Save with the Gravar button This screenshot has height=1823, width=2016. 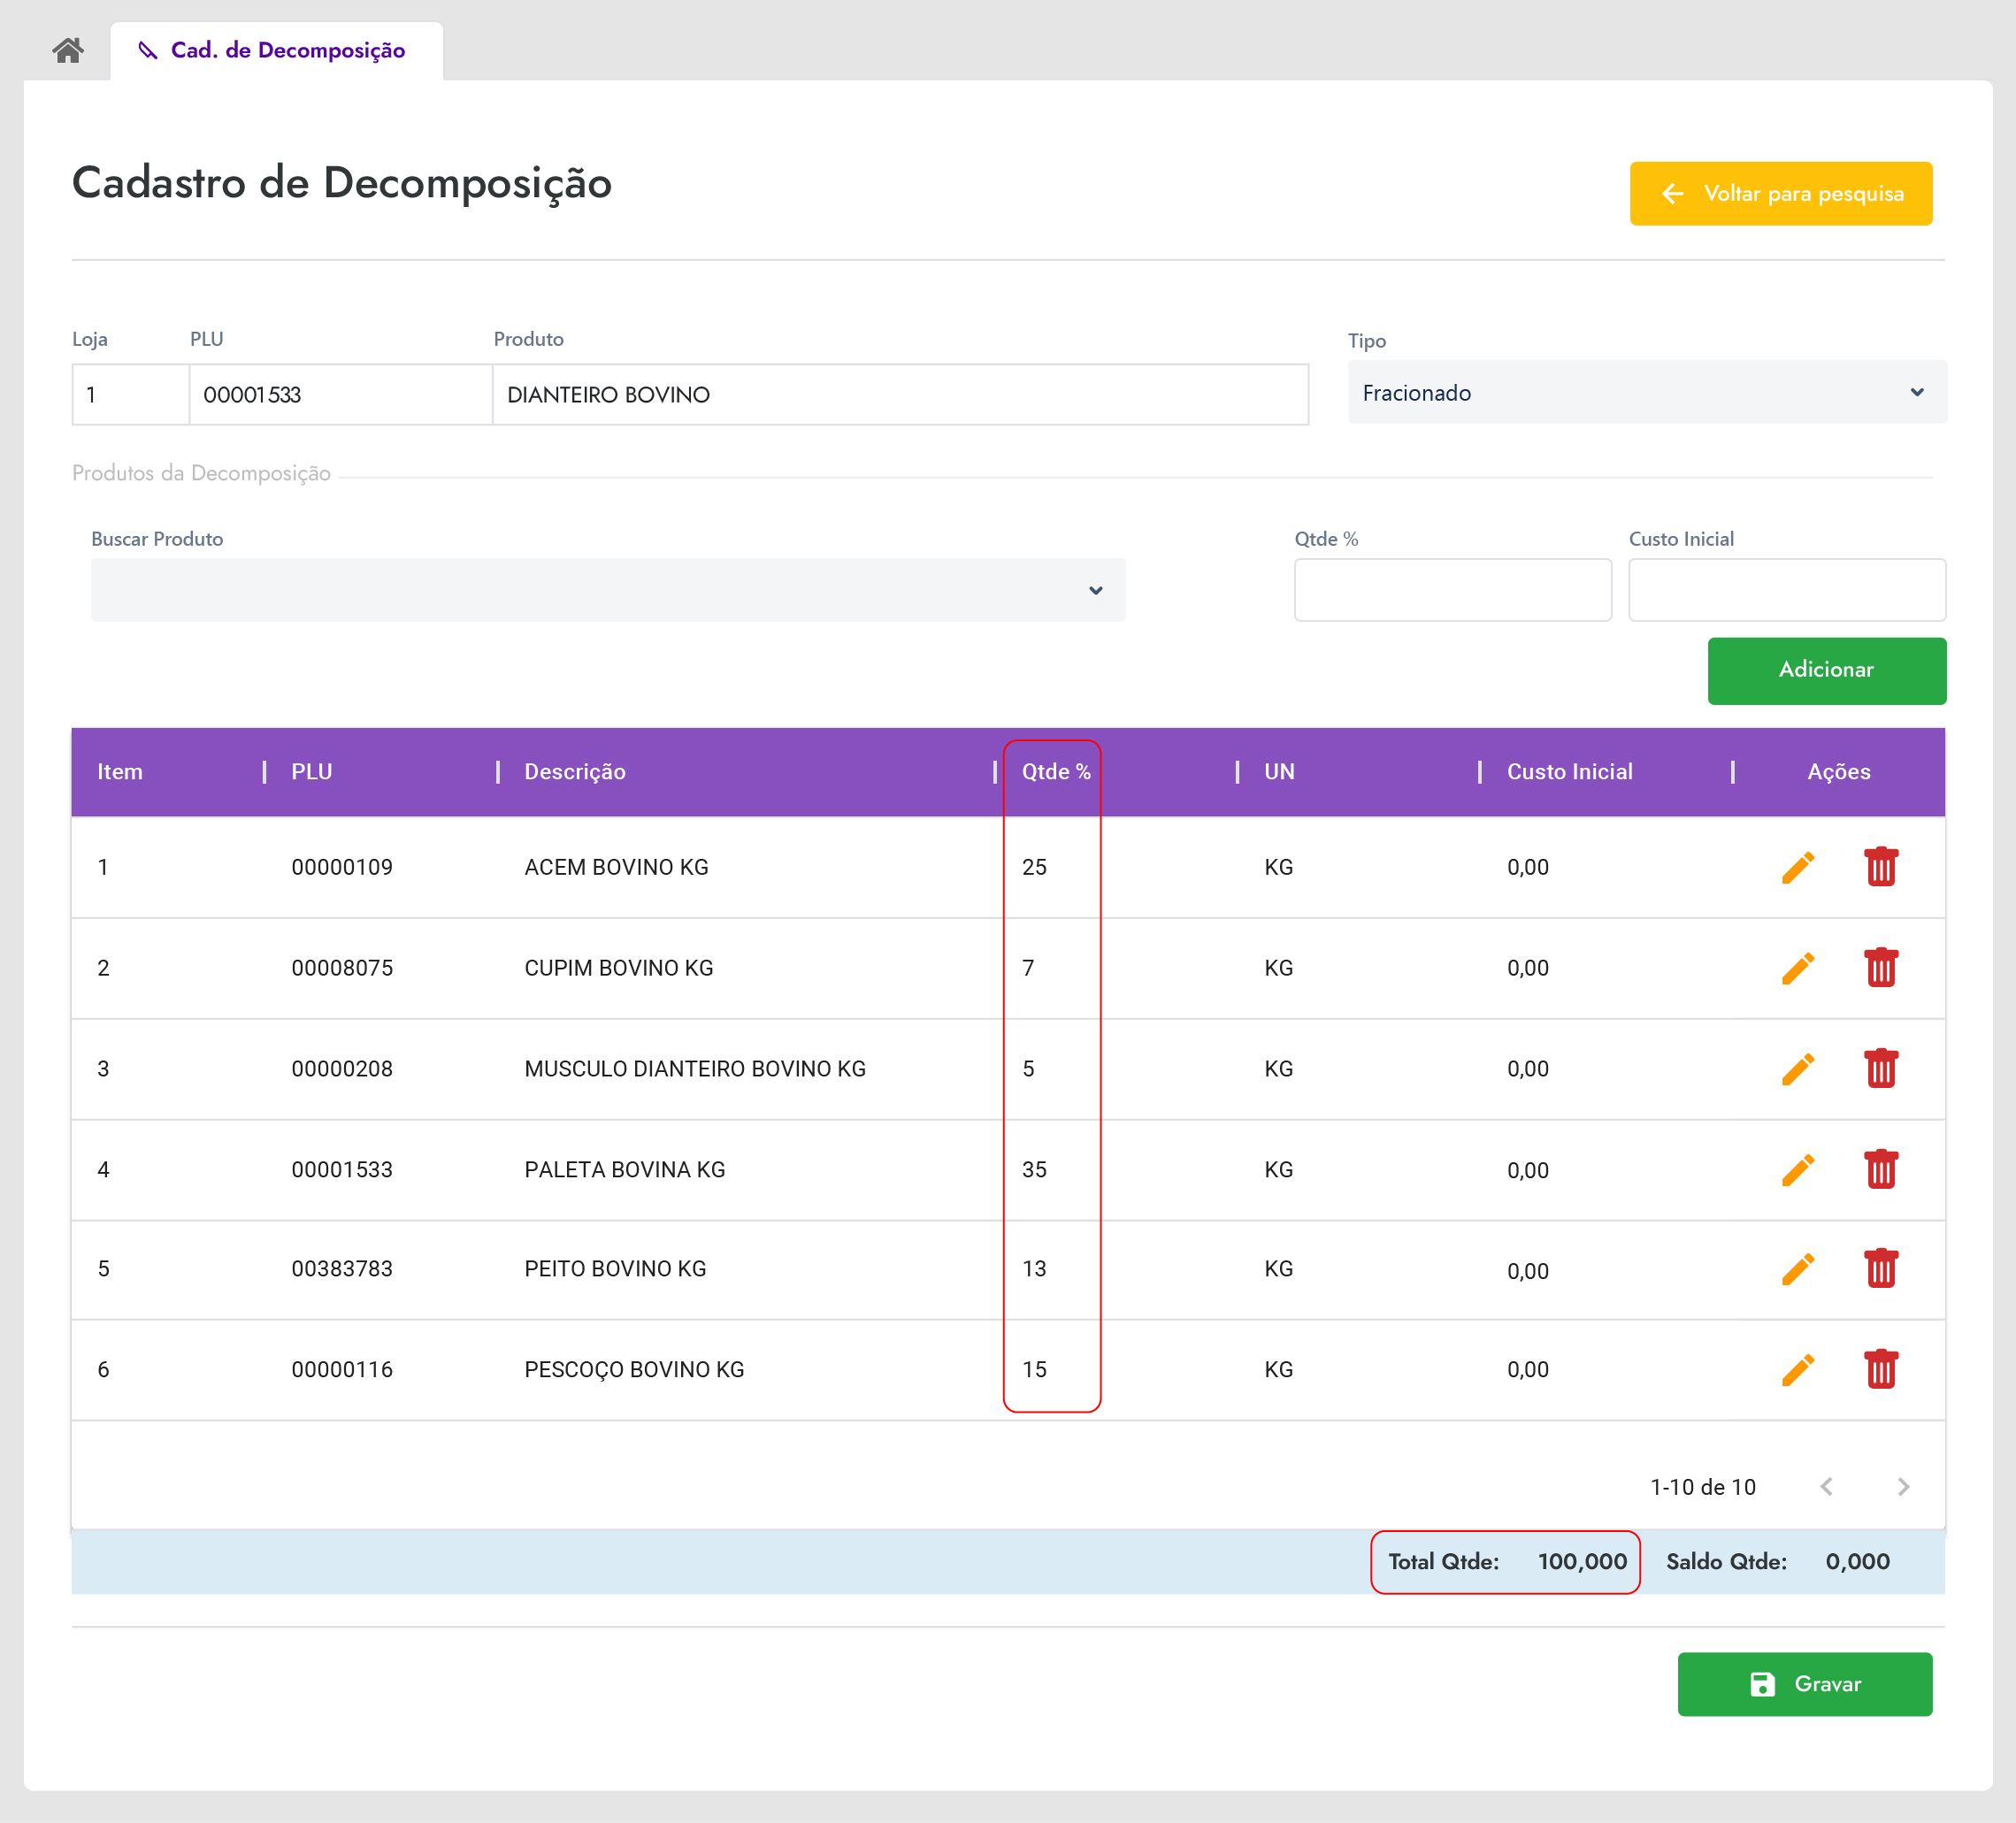1804,1684
